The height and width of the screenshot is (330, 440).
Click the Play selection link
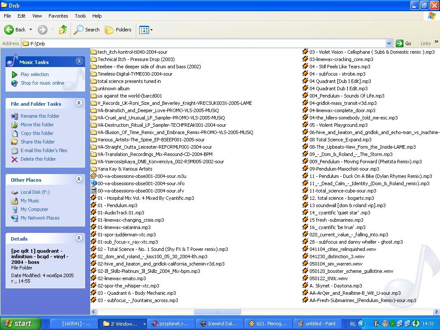(x=34, y=74)
